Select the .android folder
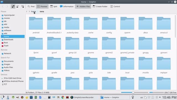 pyautogui.click(x=36, y=25)
